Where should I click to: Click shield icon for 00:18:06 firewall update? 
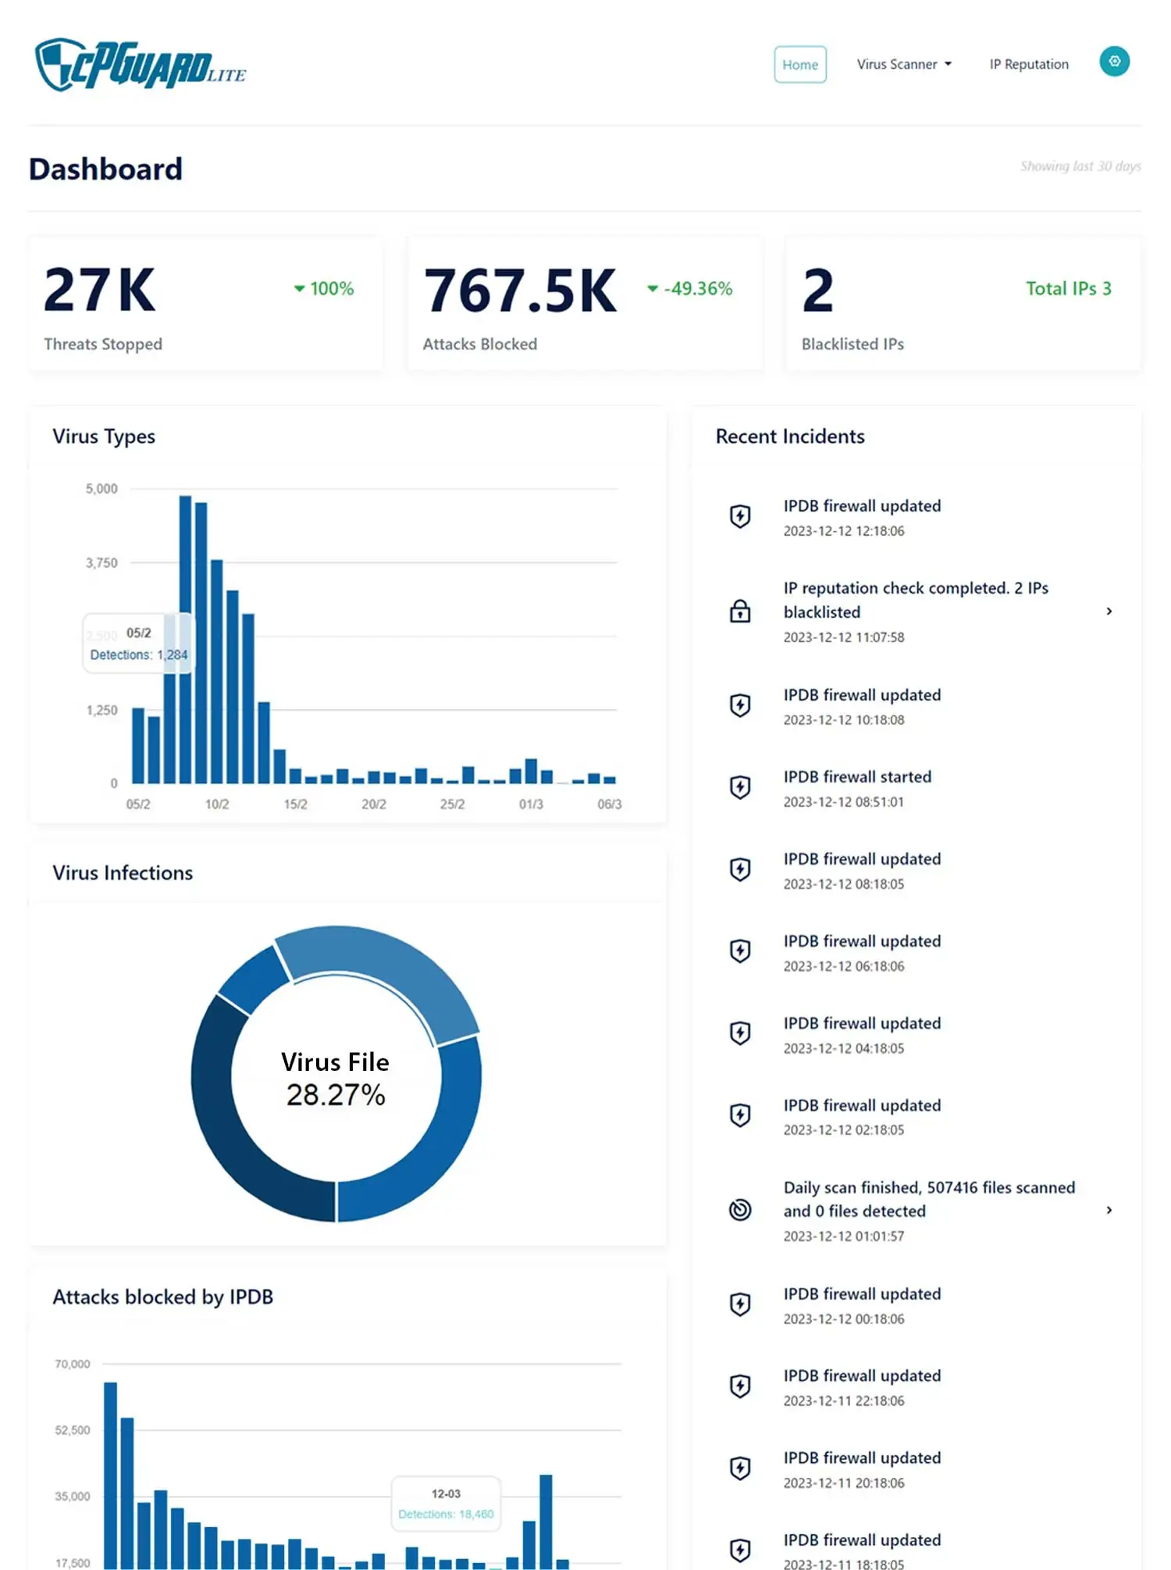pos(740,1304)
